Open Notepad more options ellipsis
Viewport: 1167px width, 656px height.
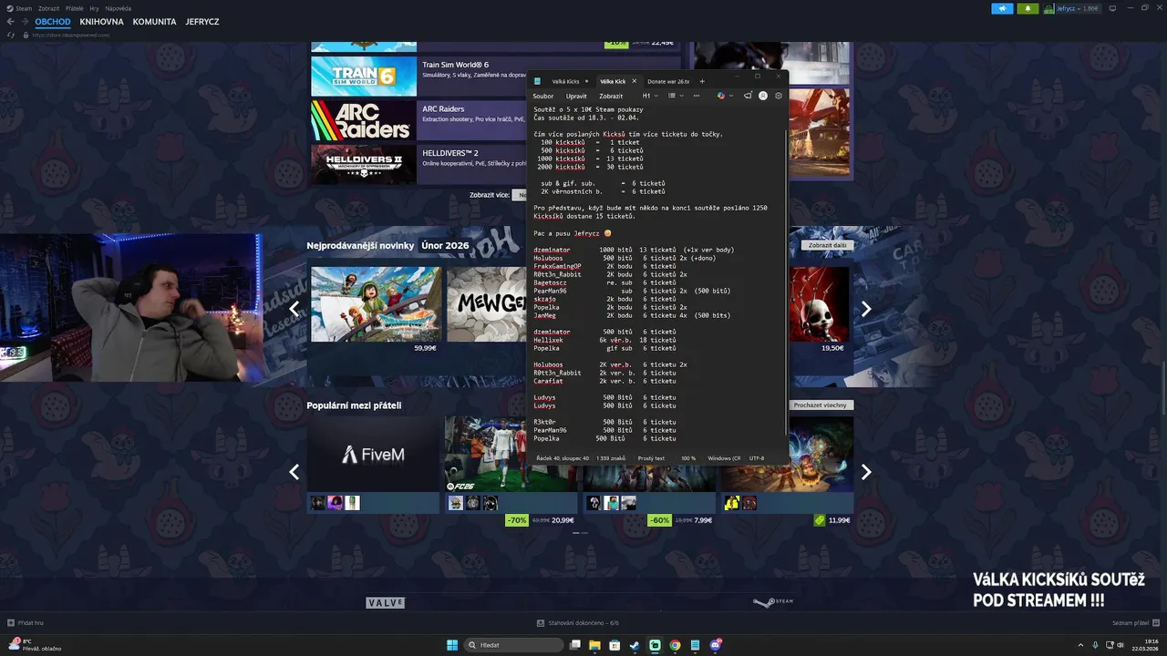point(697,96)
